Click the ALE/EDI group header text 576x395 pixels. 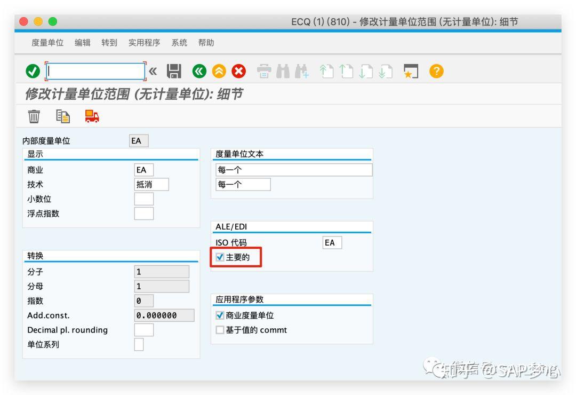tap(231, 226)
